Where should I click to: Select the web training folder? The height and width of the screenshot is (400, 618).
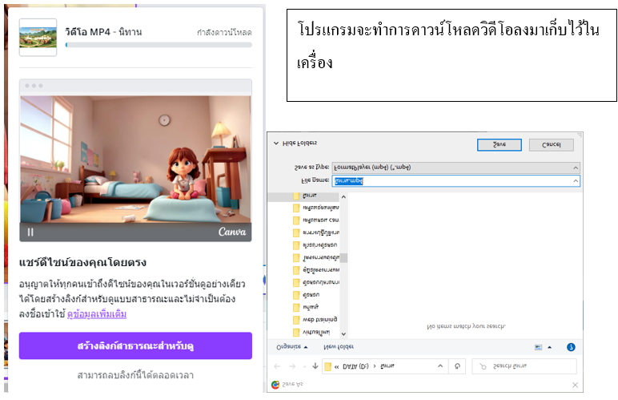coord(315,320)
